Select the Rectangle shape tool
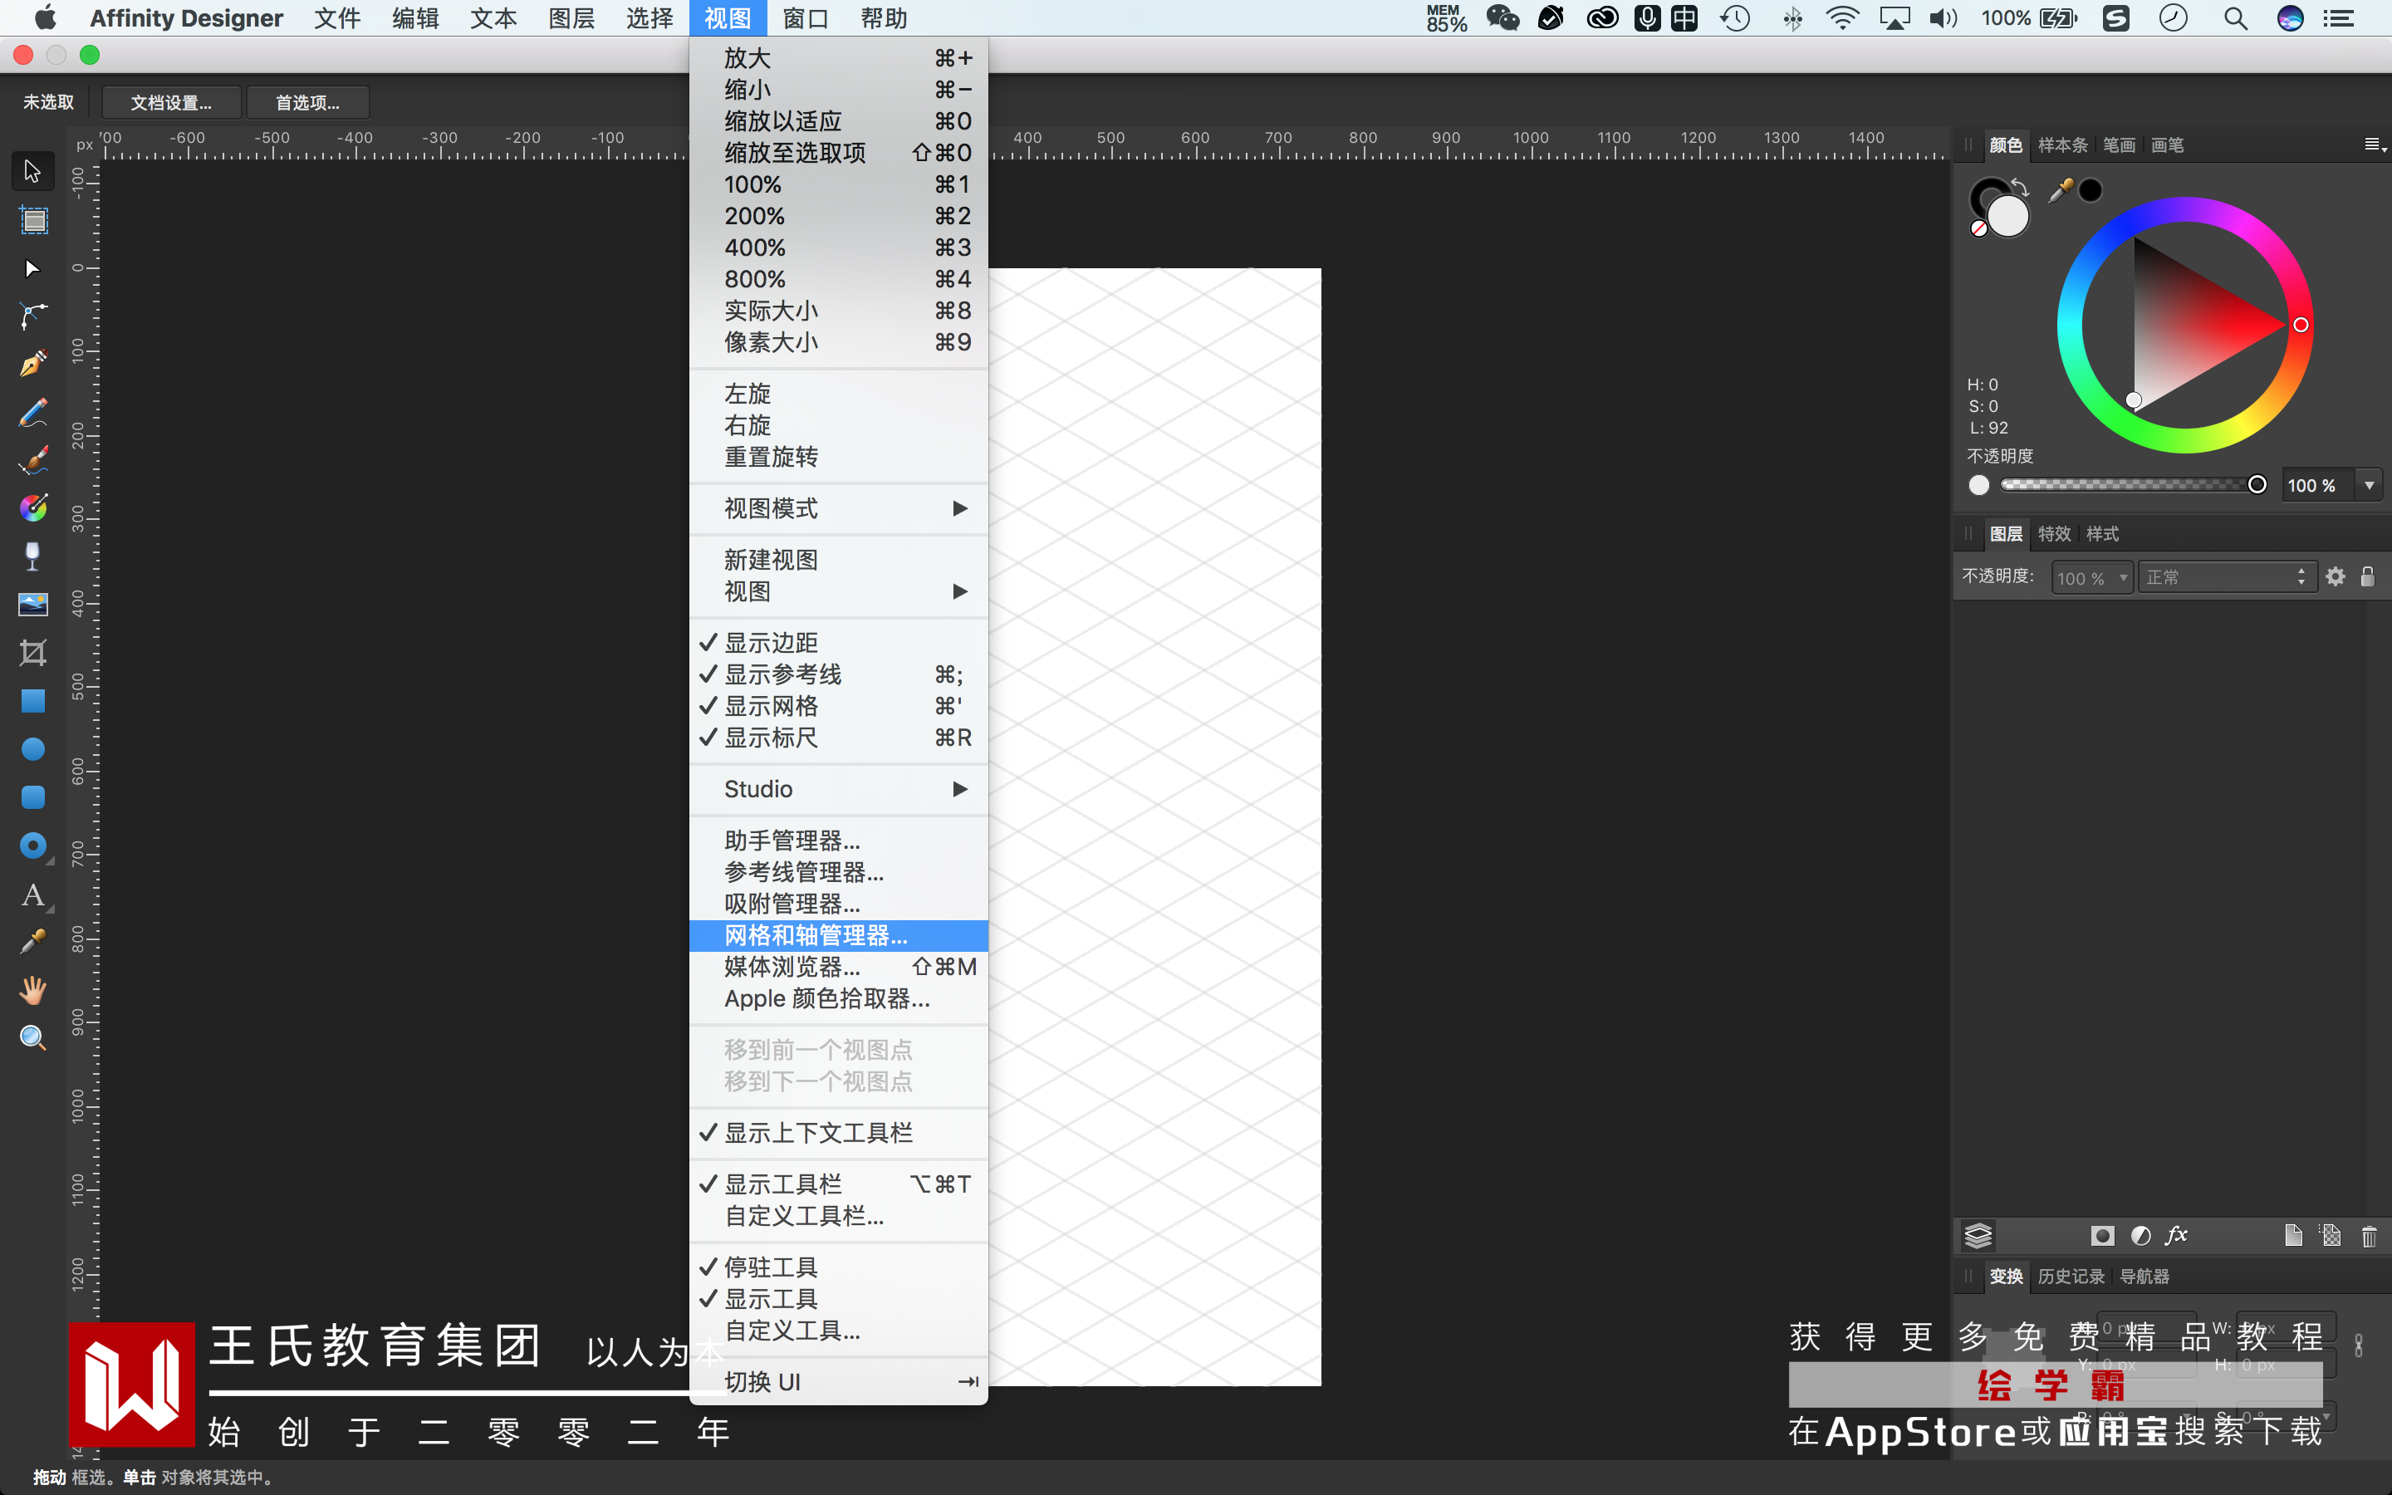The height and width of the screenshot is (1495, 2392). (32, 701)
